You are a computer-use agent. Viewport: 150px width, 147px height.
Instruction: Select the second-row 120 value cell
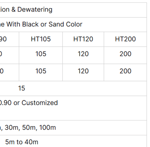(83, 72)
